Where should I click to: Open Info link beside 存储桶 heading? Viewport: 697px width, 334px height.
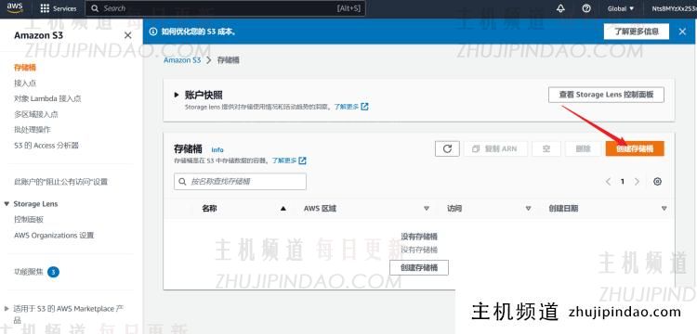(217, 150)
